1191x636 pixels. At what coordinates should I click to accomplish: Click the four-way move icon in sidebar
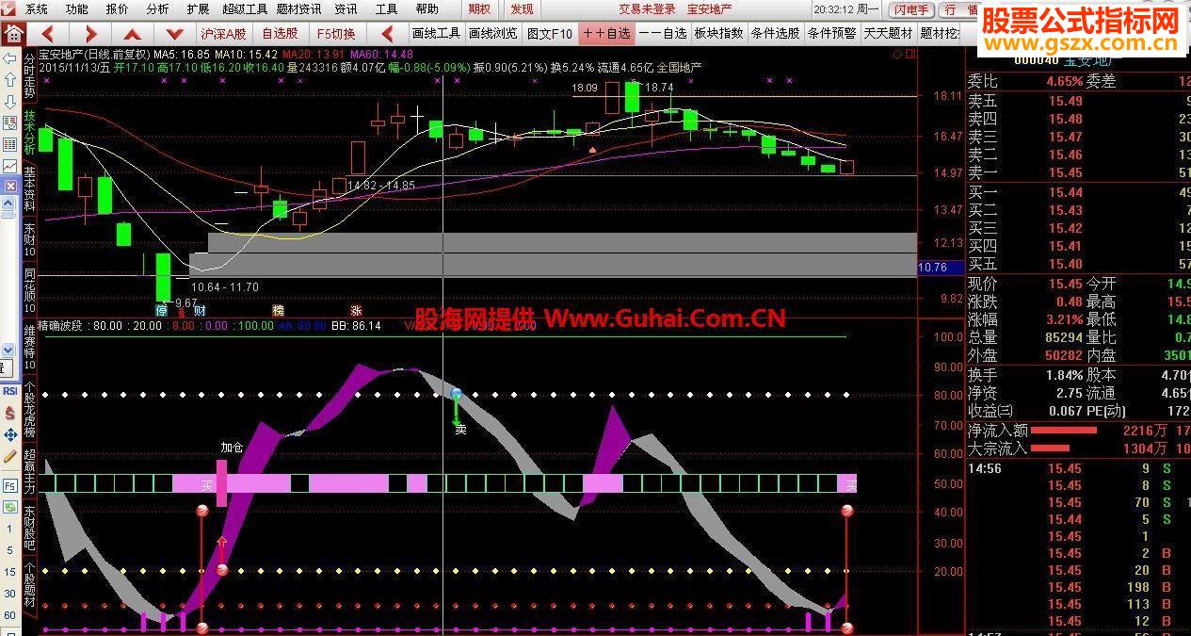coord(9,434)
